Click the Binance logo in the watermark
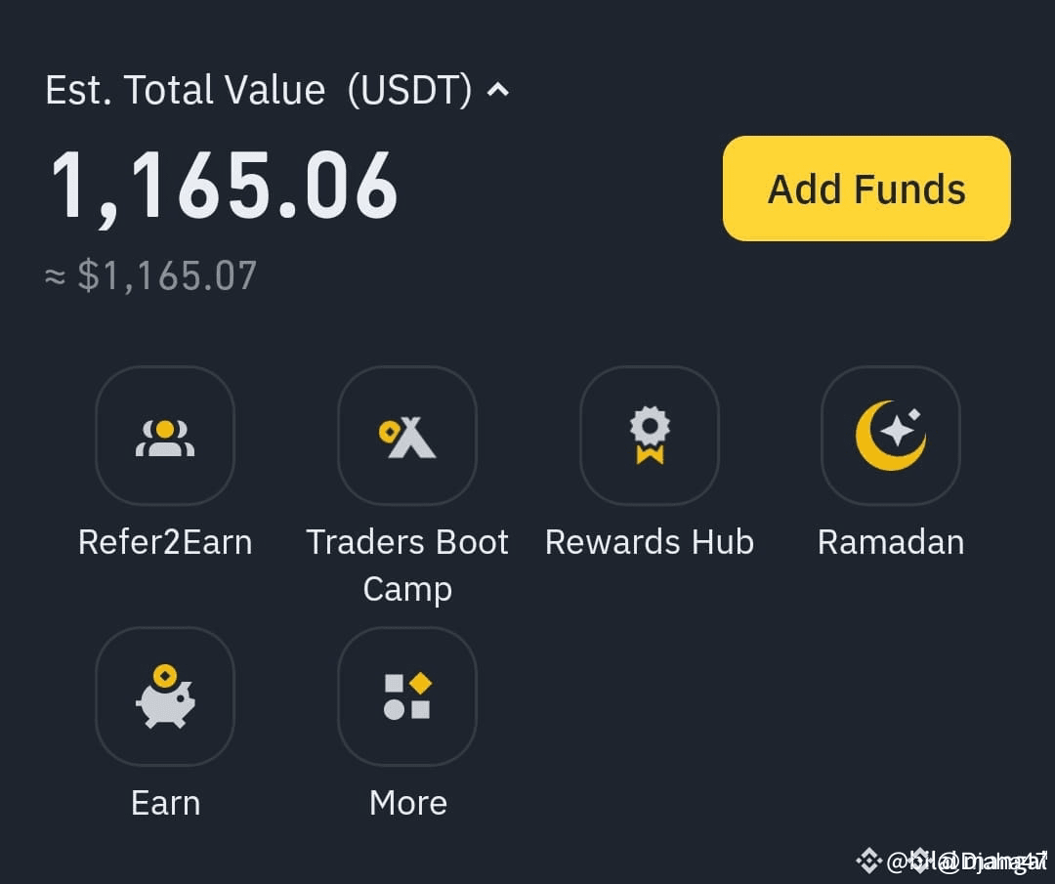The image size is (1055, 884). click(868, 861)
